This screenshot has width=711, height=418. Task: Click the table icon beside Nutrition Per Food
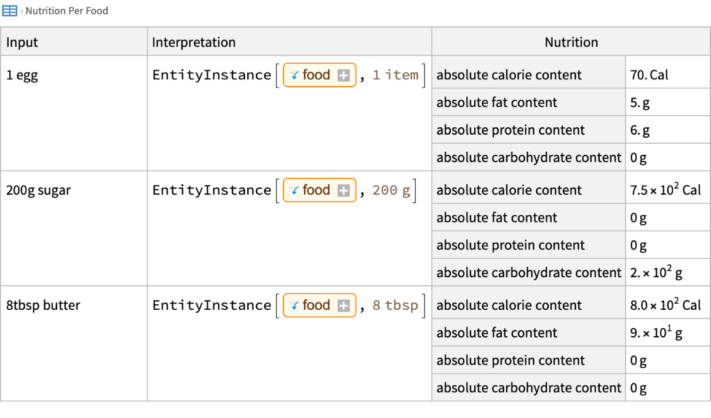pyautogui.click(x=10, y=10)
